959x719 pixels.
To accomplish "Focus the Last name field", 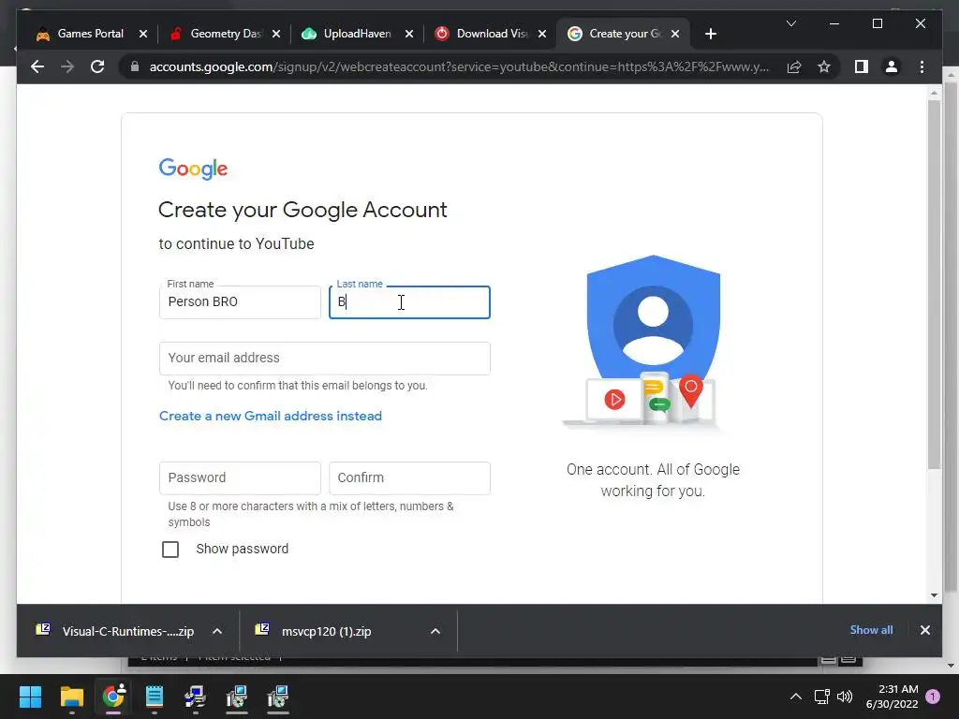I will coord(409,302).
